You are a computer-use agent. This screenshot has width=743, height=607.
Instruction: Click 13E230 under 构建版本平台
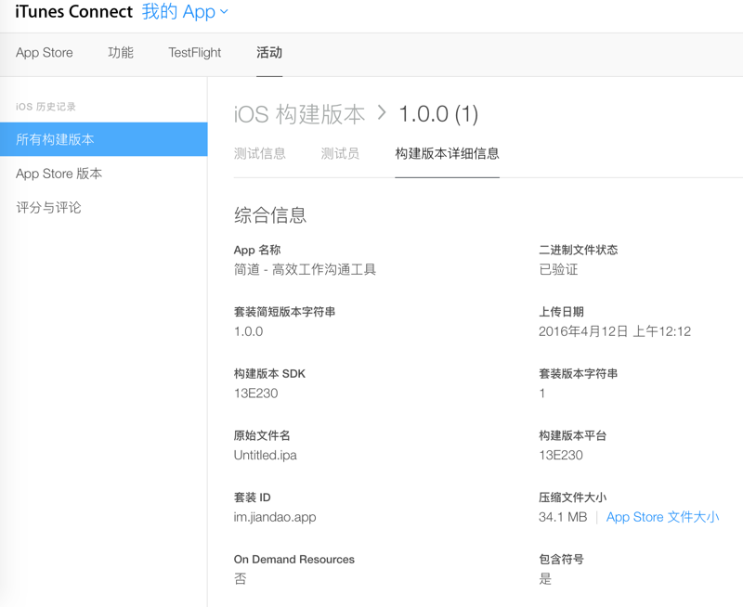561,456
